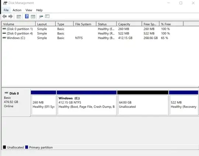Click the Disk 0 label panel

point(16,102)
